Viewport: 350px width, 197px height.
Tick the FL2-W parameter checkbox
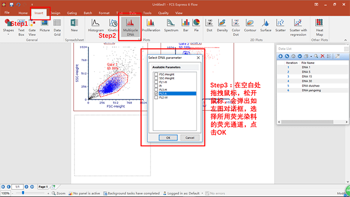[x=156, y=97]
